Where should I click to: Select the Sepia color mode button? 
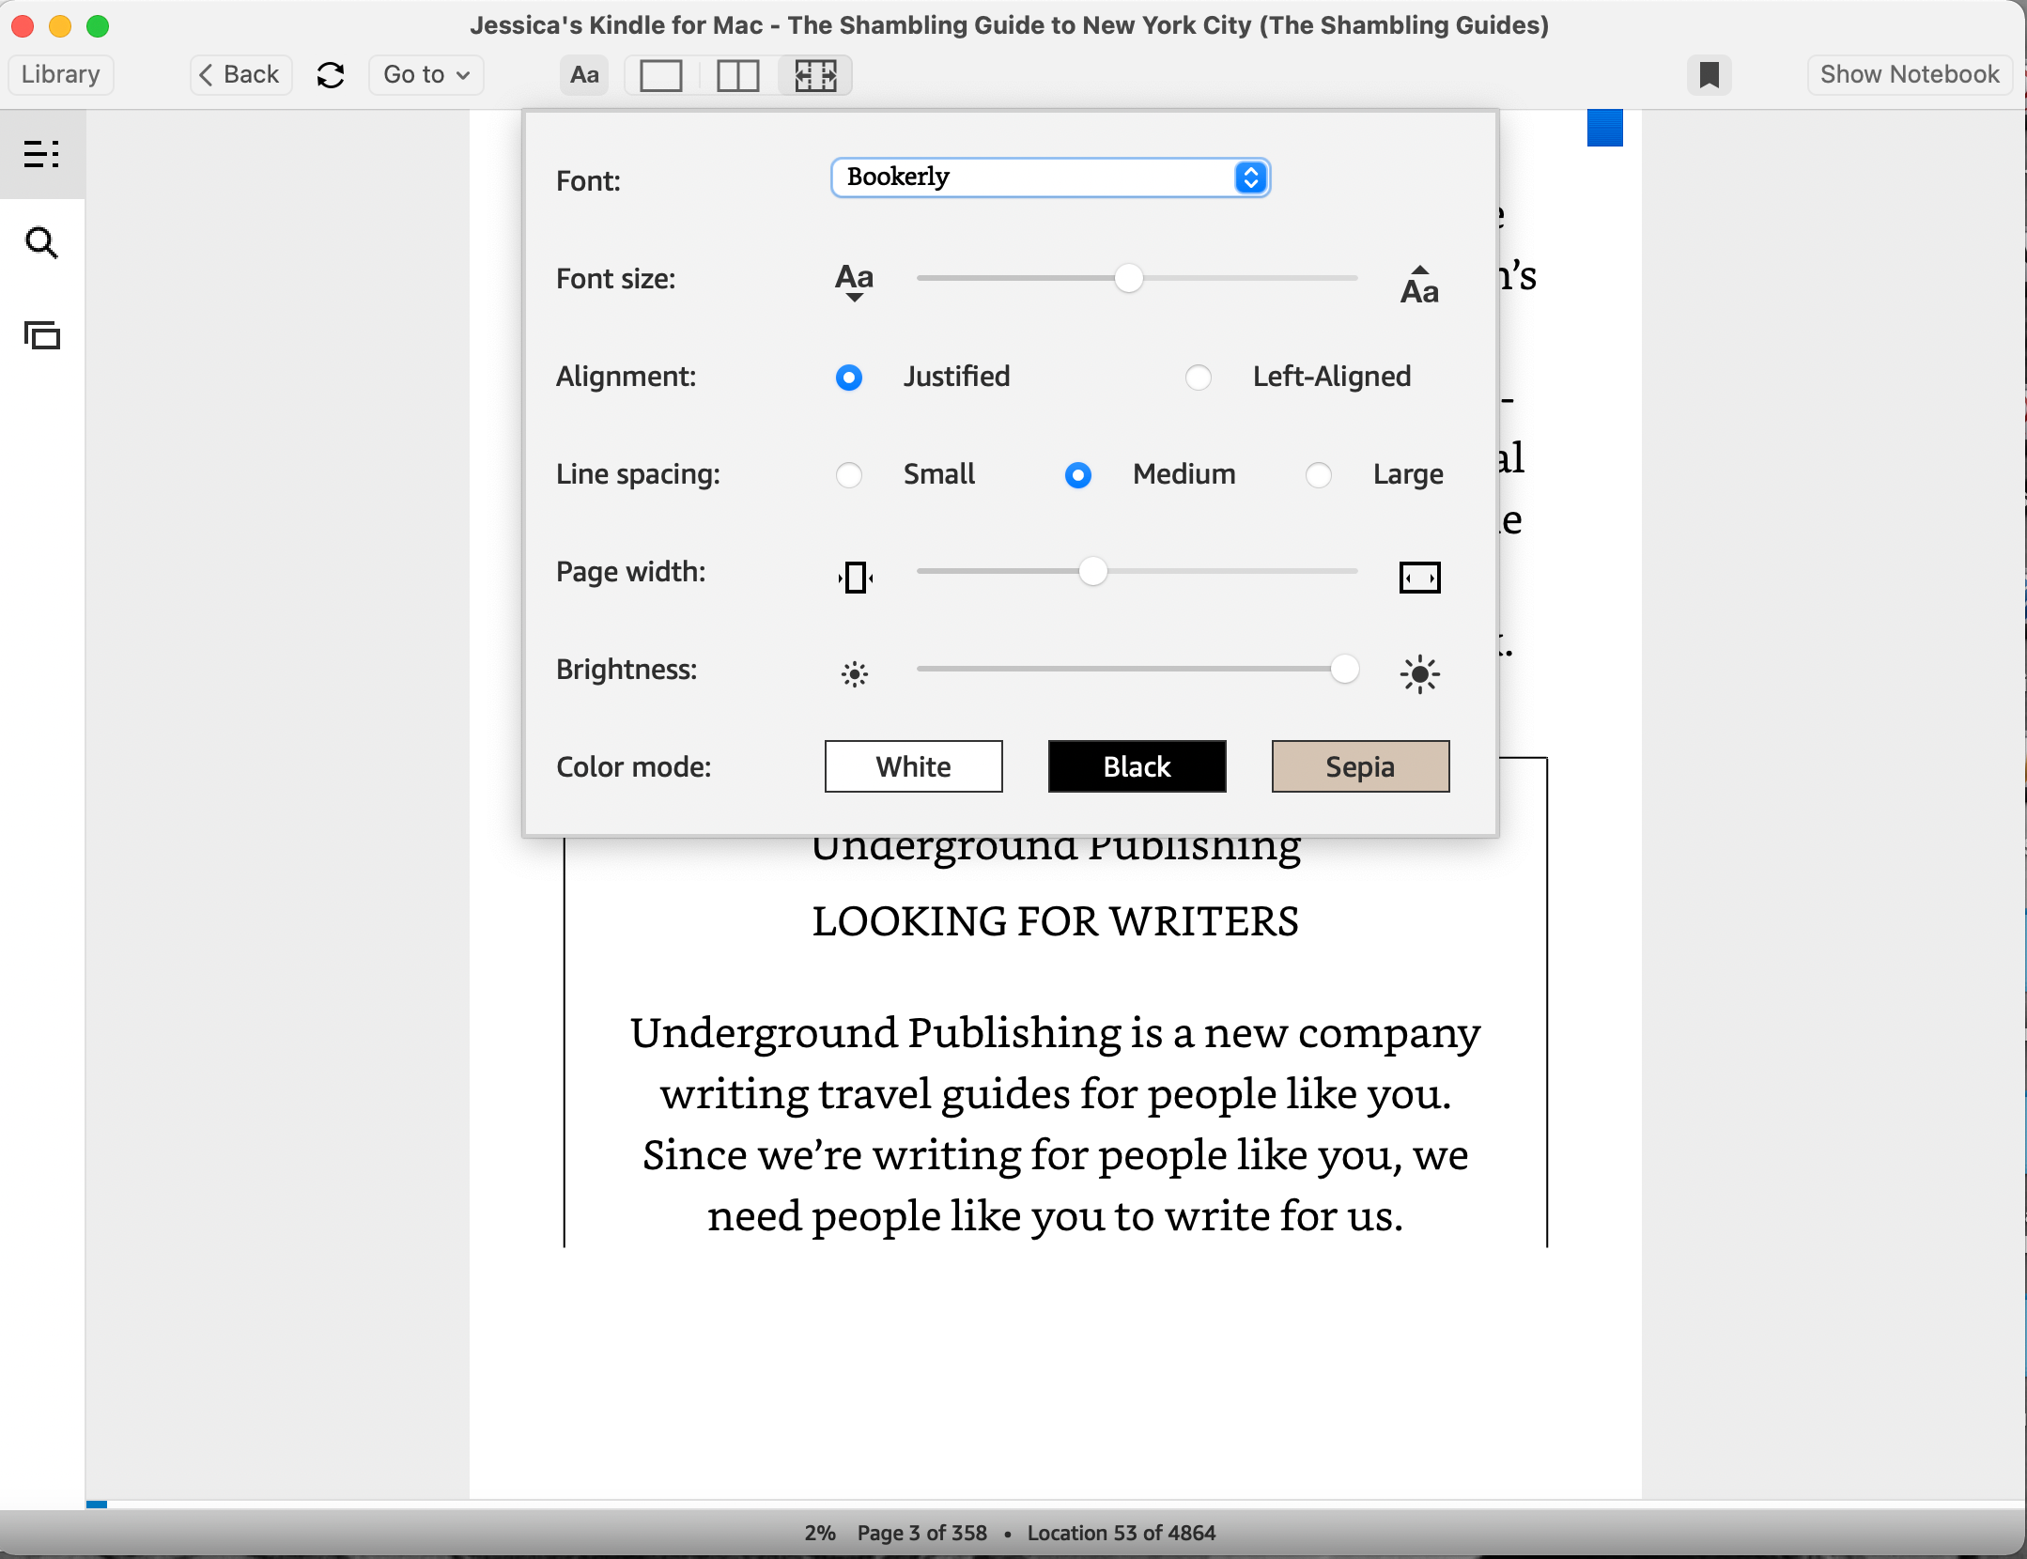click(1359, 764)
